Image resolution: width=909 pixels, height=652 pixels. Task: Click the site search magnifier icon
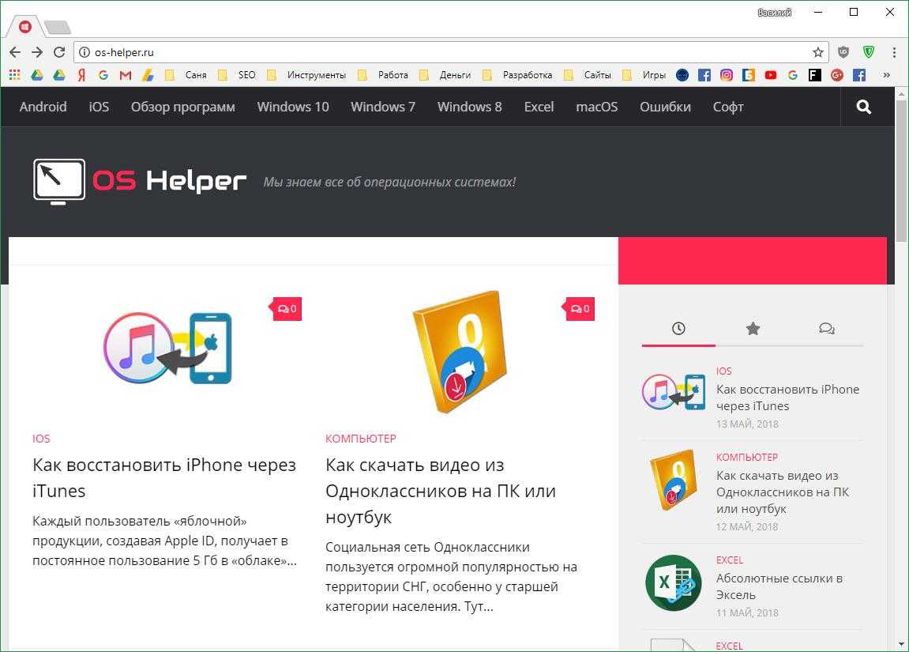[864, 107]
